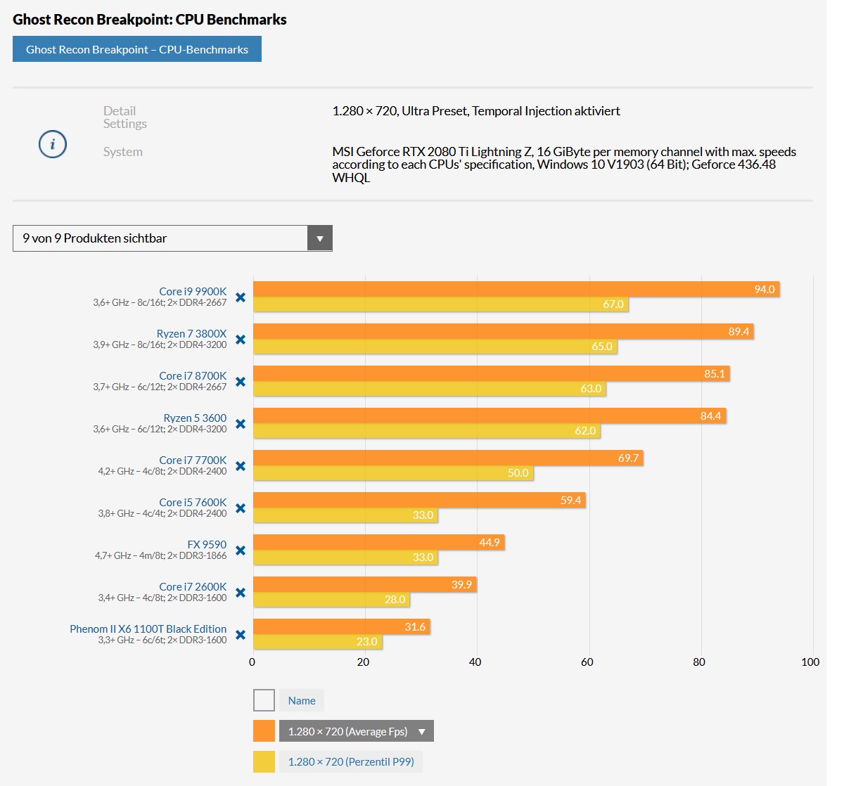Click the X icon next to Core i5 7600K

tap(240, 508)
